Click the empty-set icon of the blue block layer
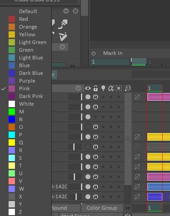This screenshot has width=170, height=216. [137, 187]
